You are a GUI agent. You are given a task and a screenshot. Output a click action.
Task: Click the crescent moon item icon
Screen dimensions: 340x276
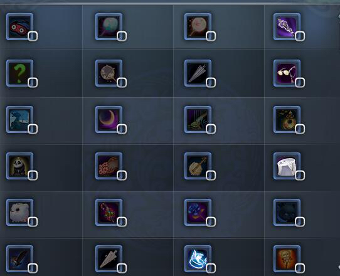point(109,120)
